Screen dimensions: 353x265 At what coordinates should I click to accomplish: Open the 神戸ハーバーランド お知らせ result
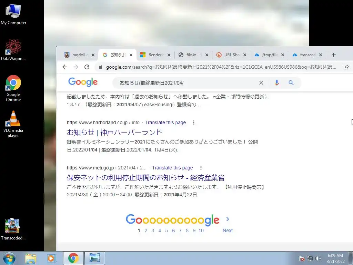click(x=114, y=132)
